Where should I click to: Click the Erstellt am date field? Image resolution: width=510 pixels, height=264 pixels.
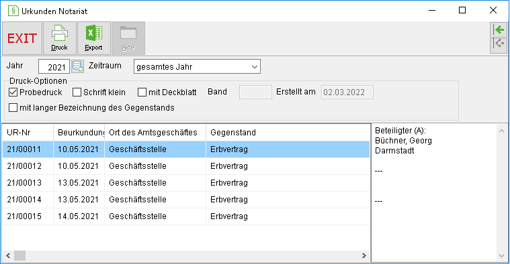coord(347,92)
